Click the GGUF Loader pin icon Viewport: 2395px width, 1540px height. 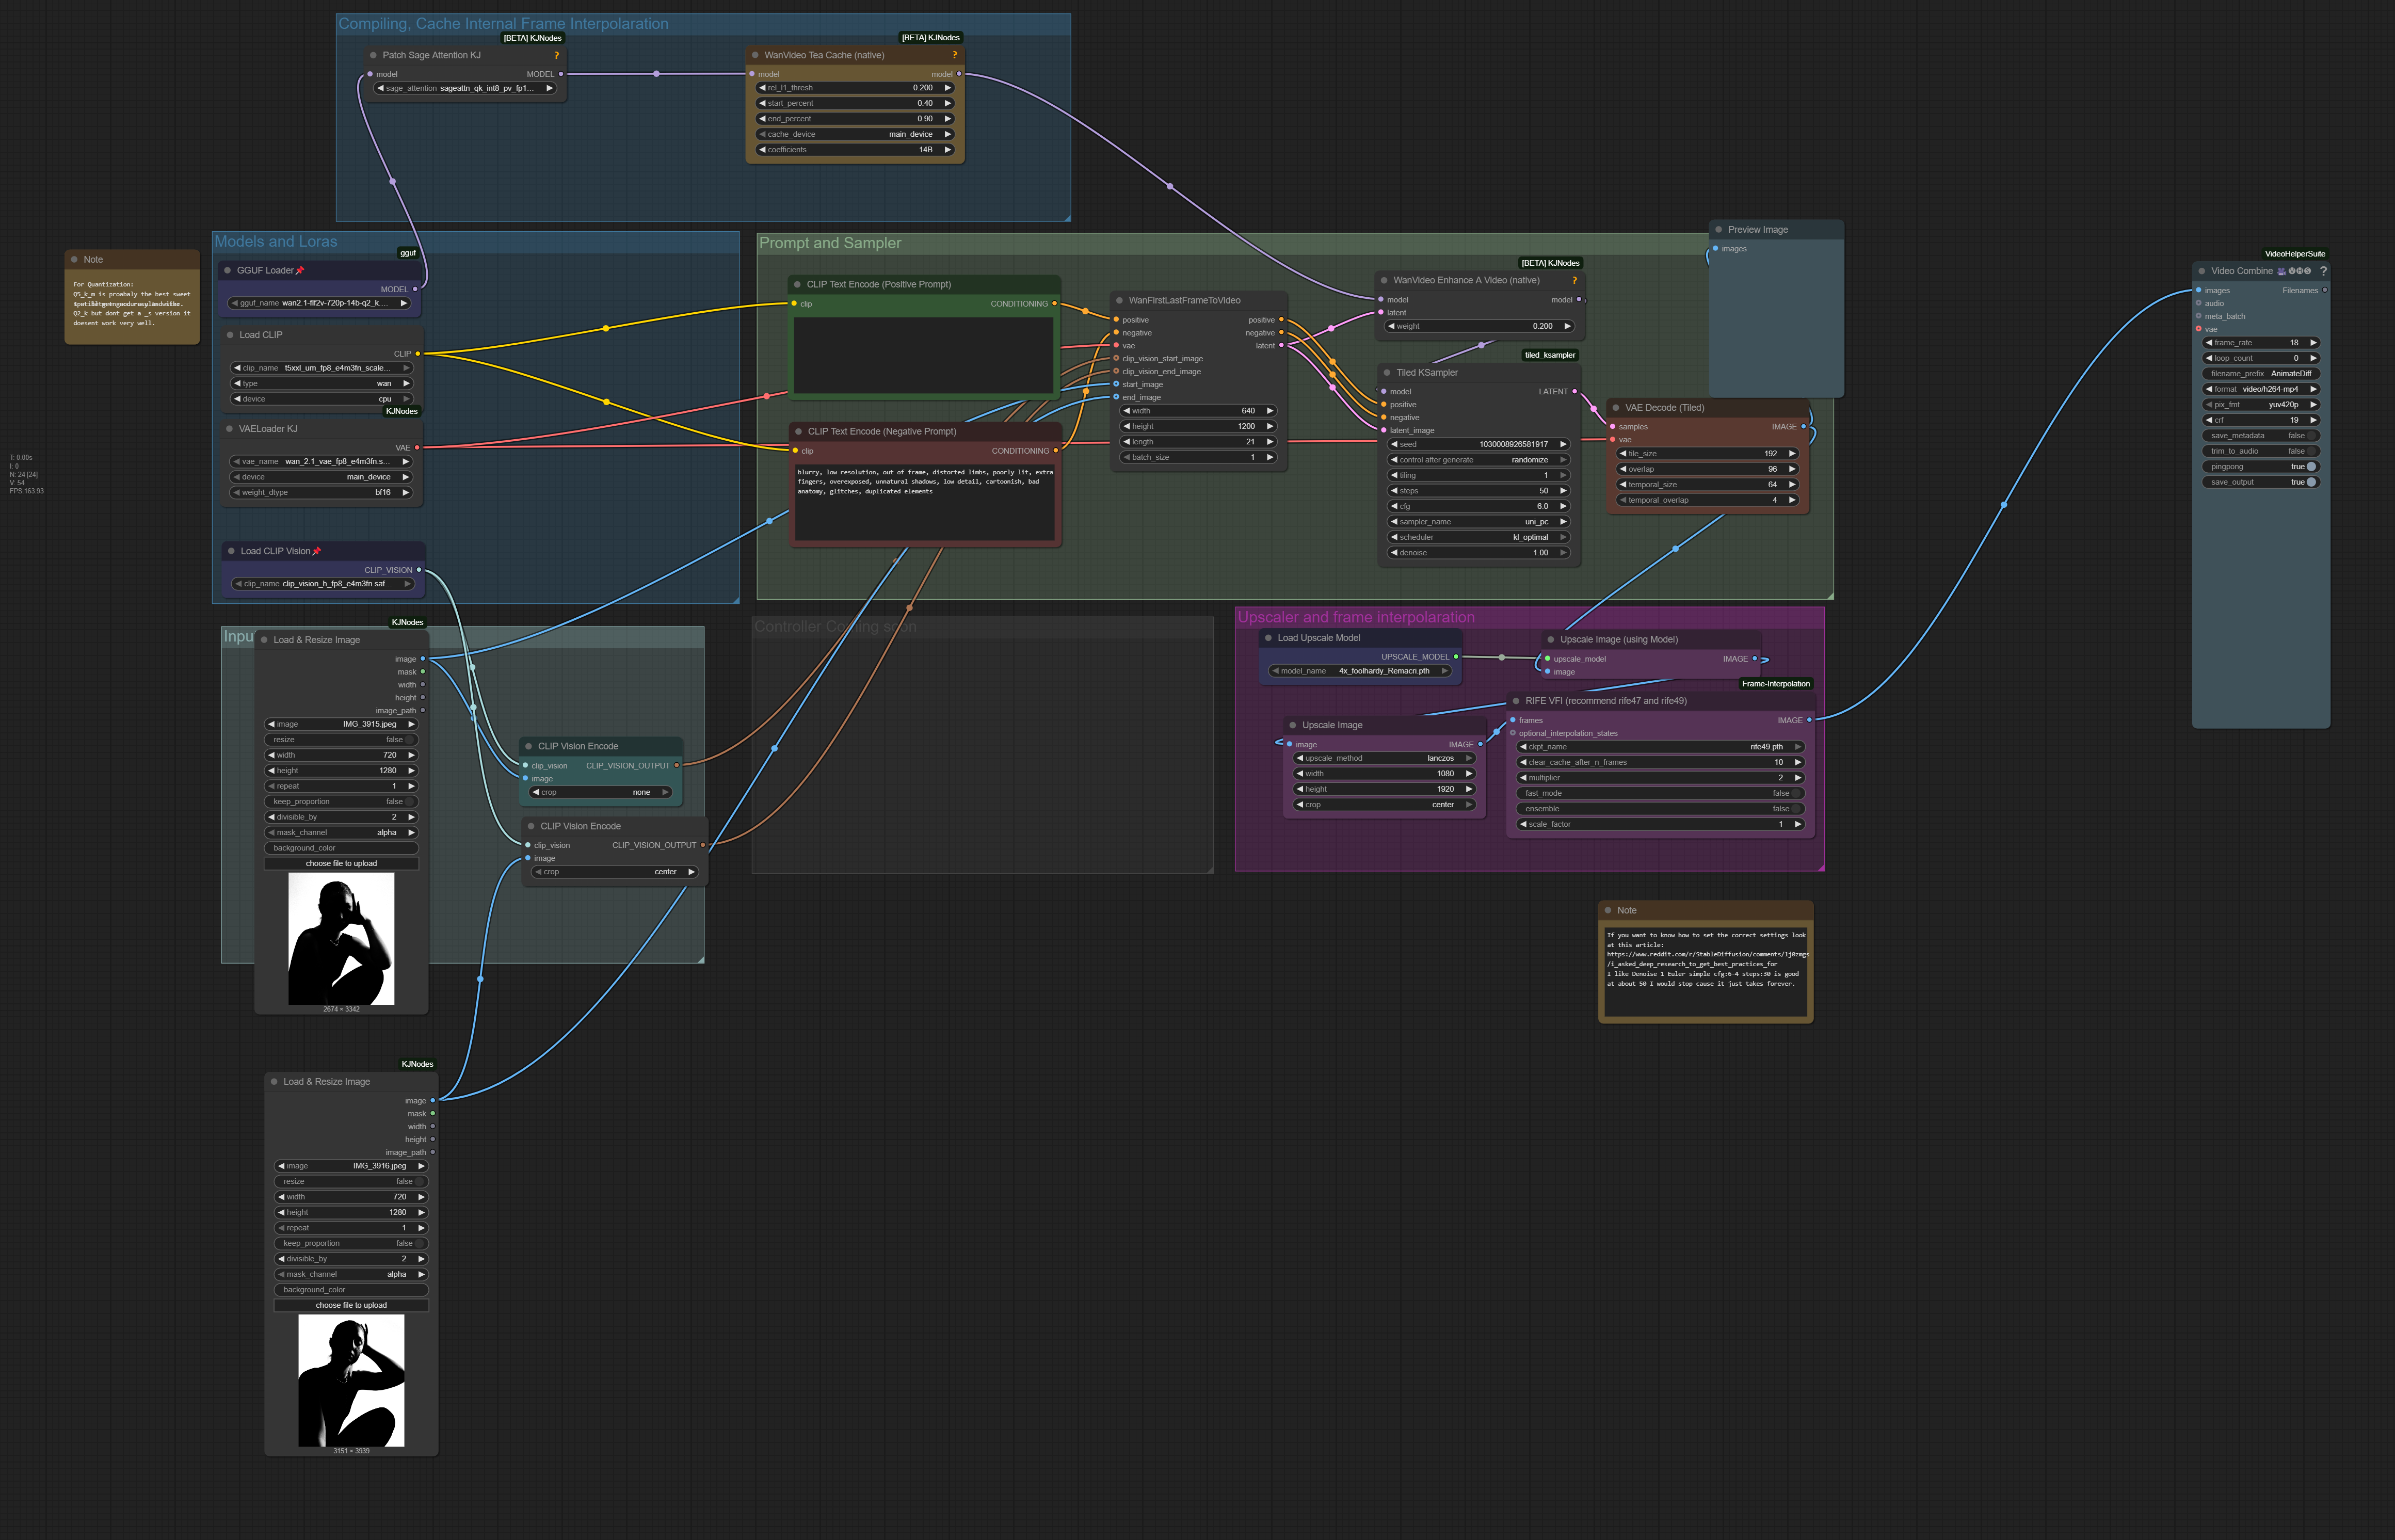coord(300,271)
